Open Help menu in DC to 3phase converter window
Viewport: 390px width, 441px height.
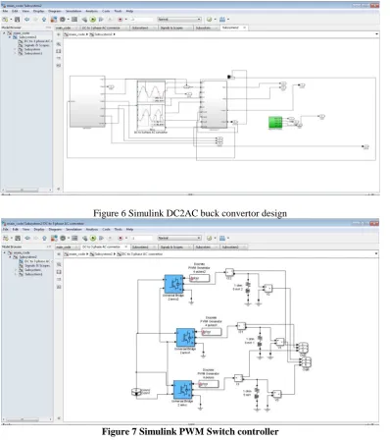[x=129, y=230]
